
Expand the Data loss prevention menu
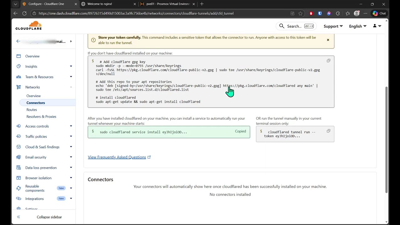[71, 167]
